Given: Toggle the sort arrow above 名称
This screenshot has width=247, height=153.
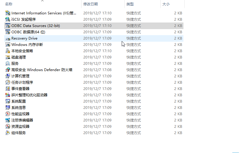Looking at the screenshot, I should [x=42, y=1].
